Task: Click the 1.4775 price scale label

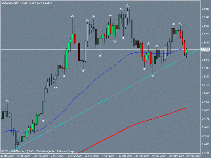Action: [x=206, y=119]
